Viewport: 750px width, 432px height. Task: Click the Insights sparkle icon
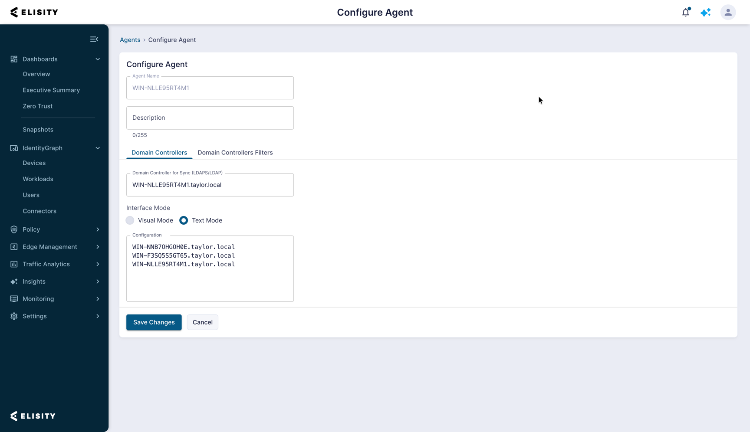[14, 281]
